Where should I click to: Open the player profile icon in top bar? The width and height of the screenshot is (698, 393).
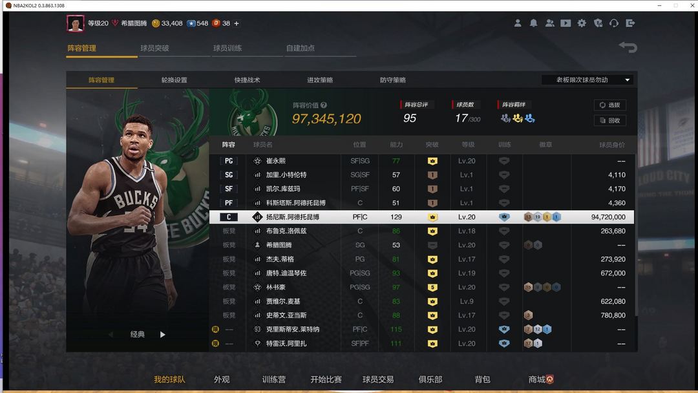517,23
